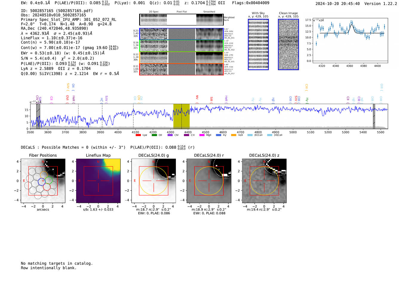Select the orange HeII legend swatch
Viewport: 418px width, 284px height.
click(234, 135)
